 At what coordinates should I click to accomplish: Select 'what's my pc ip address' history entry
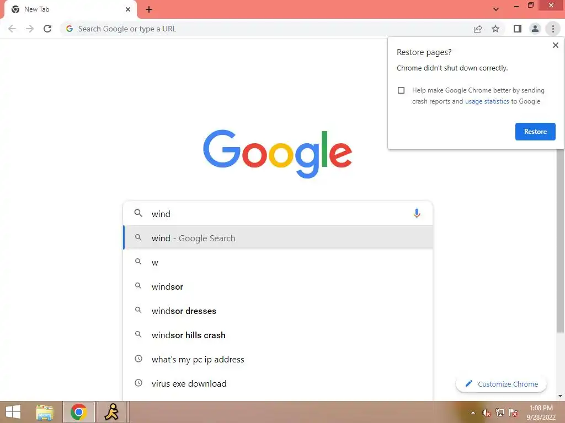point(278,359)
